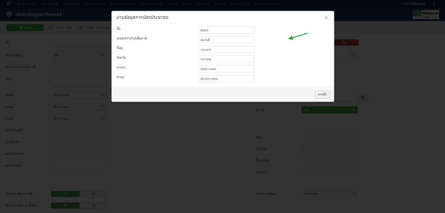The height and width of the screenshot is (213, 445).
Task: Click the Facebook name input field
Action: [x=330, y=161]
